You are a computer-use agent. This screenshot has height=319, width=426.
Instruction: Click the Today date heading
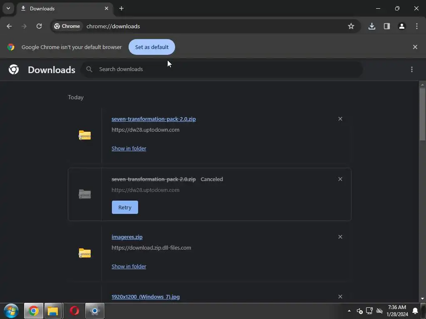coord(76,97)
